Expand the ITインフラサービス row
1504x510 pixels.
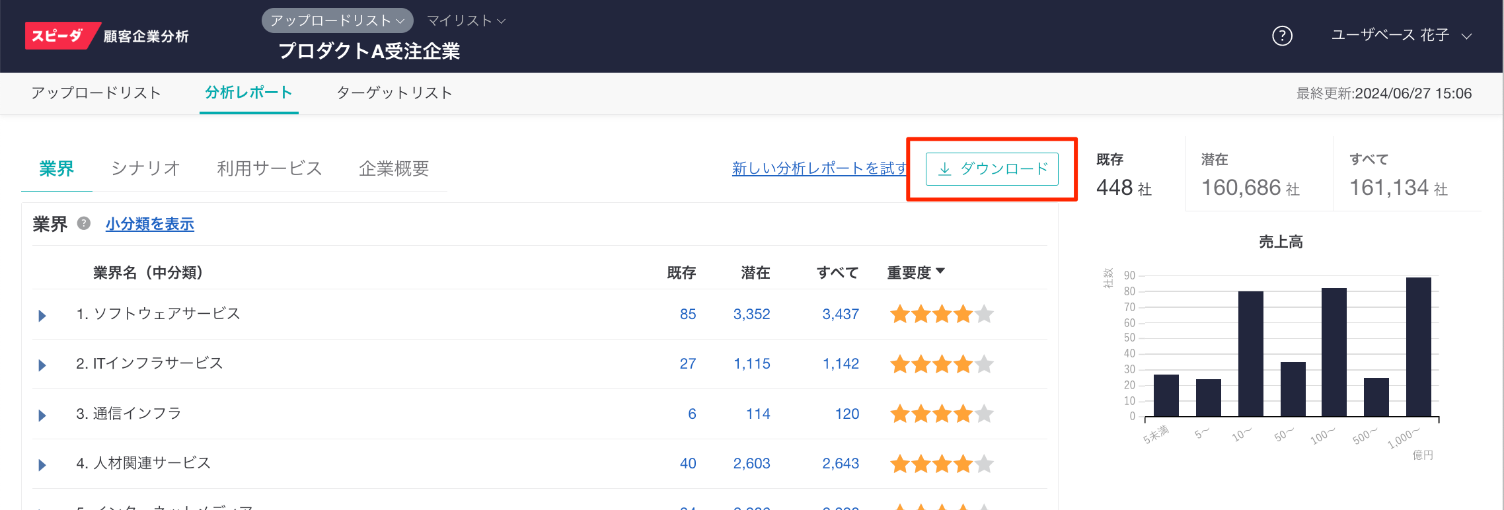pos(42,365)
